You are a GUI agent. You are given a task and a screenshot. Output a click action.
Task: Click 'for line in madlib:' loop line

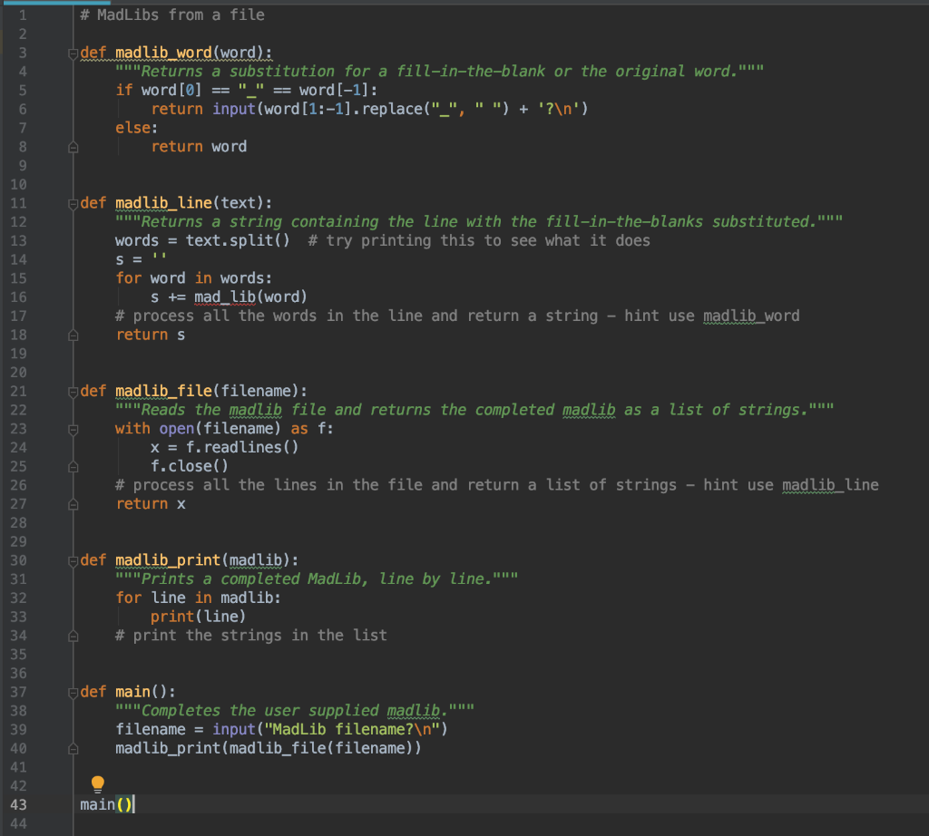coord(198,598)
